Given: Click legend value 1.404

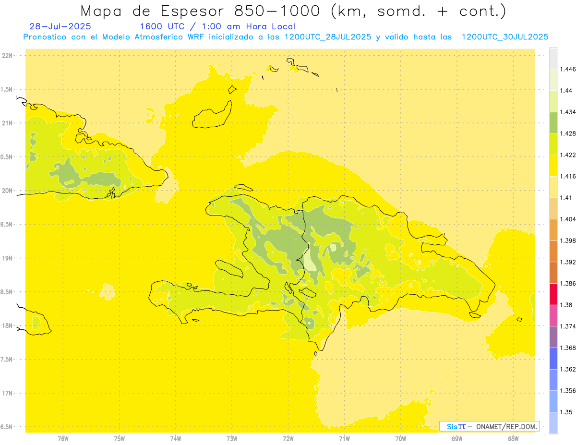Looking at the screenshot, I should coord(569,219).
